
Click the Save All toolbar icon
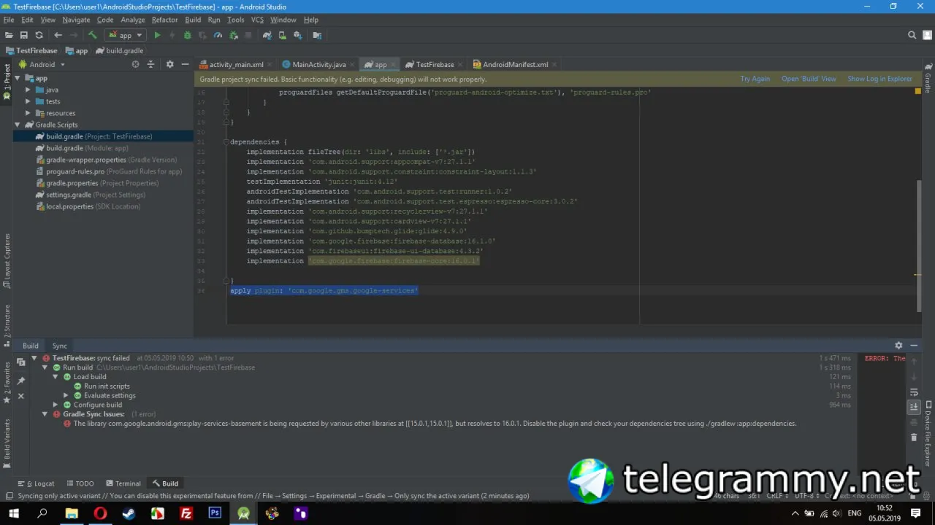[24, 35]
